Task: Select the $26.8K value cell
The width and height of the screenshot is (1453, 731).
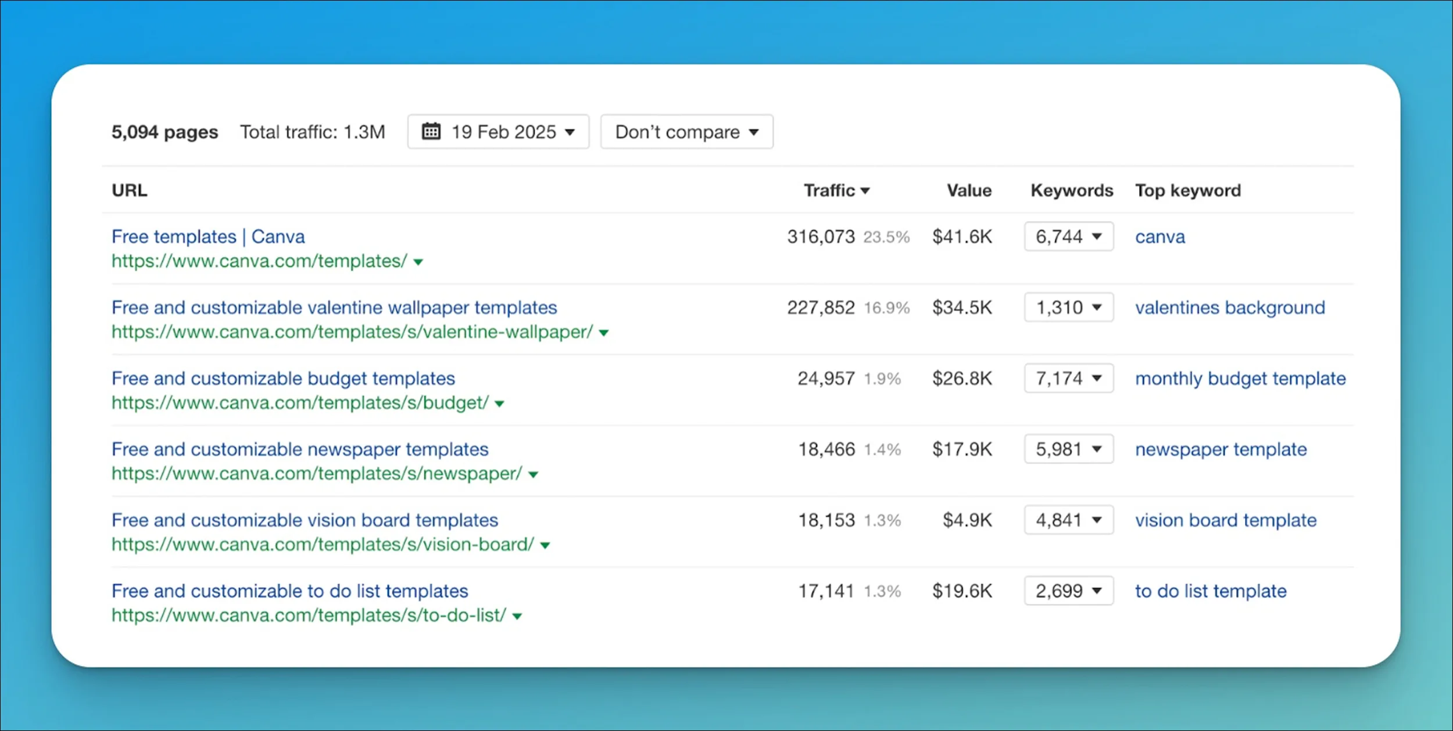Action: [962, 379]
